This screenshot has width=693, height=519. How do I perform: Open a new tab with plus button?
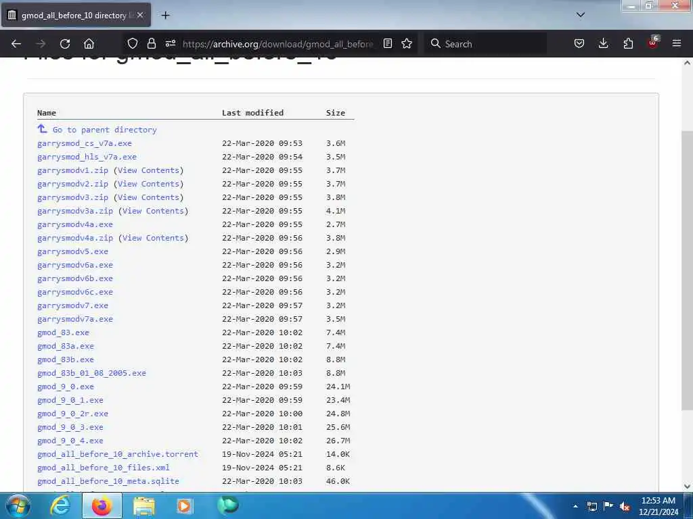(x=165, y=16)
